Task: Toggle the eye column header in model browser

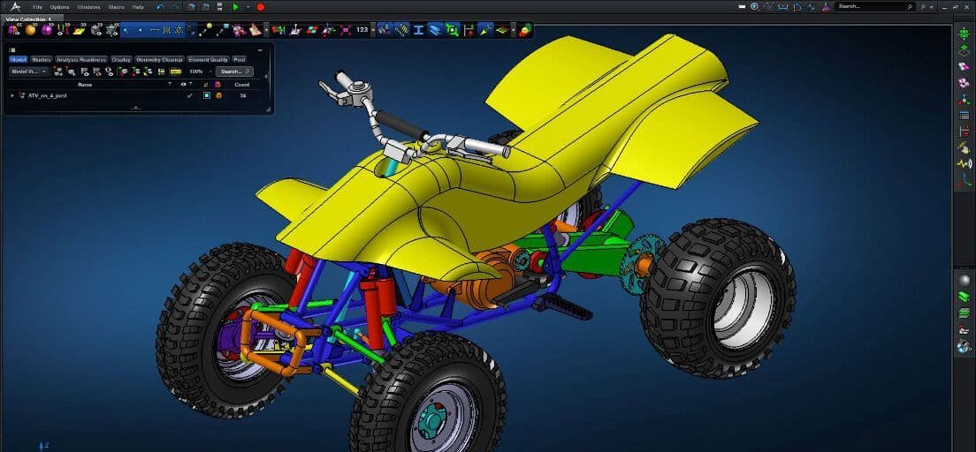Action: click(x=184, y=85)
